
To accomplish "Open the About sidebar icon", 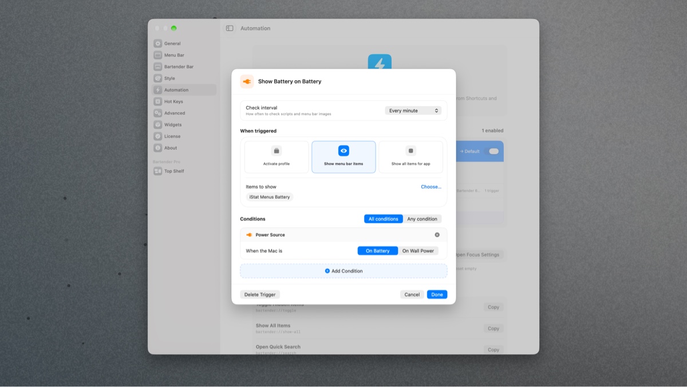I will tap(157, 148).
